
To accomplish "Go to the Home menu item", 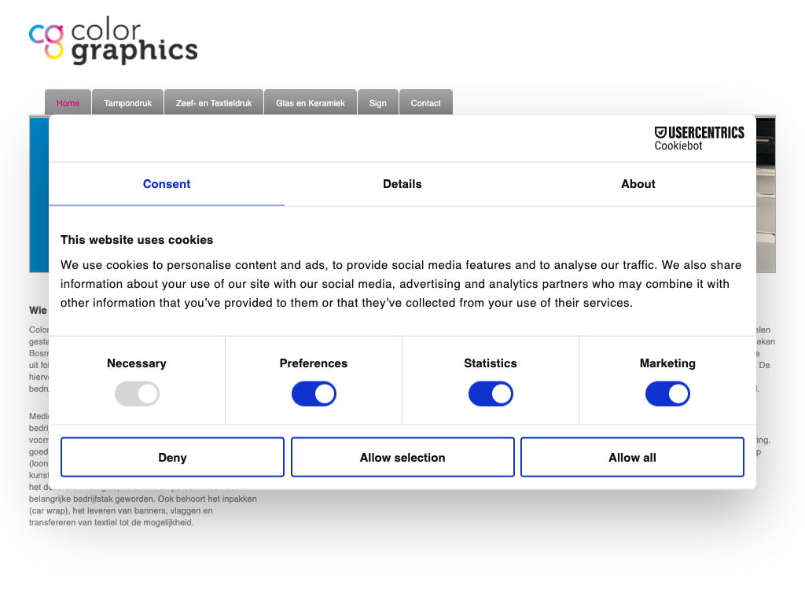I will click(x=68, y=102).
